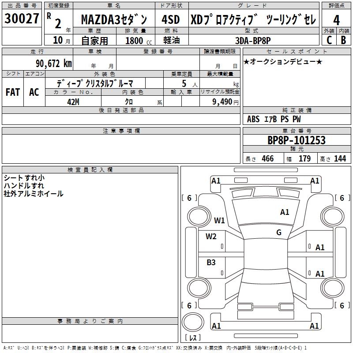Click the 初度登録 header
353x353 pixels.
59,6
